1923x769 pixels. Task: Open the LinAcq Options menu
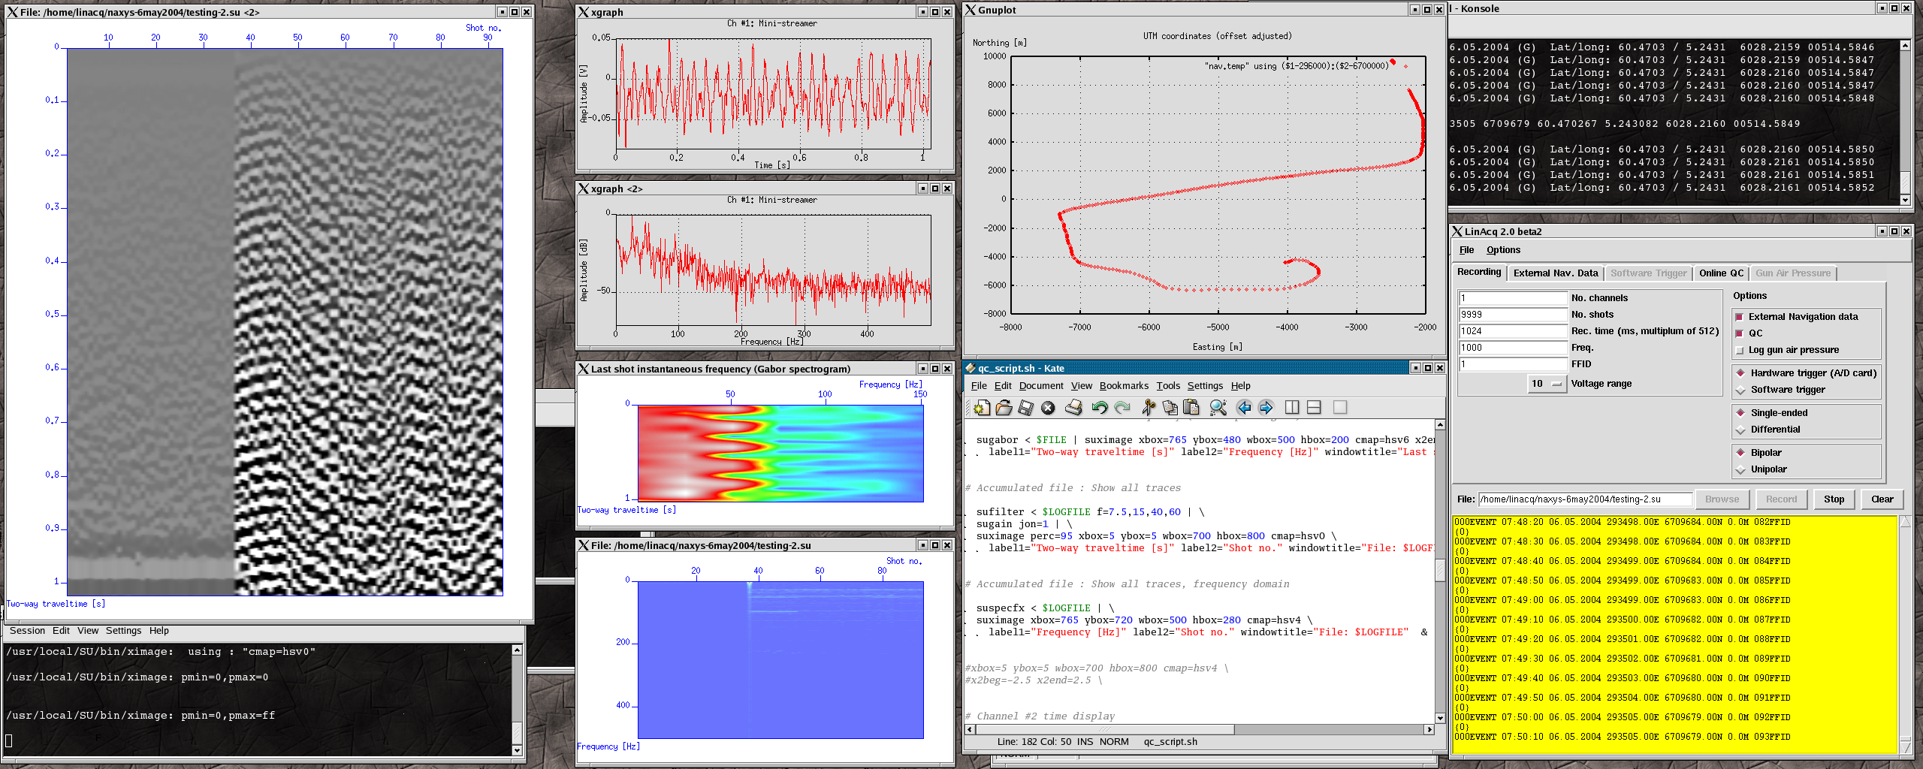[x=1503, y=250]
